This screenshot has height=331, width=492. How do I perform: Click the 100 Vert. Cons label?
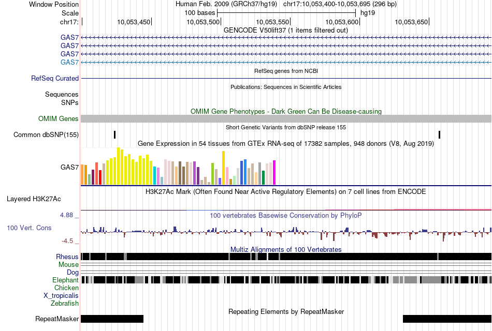click(29, 228)
